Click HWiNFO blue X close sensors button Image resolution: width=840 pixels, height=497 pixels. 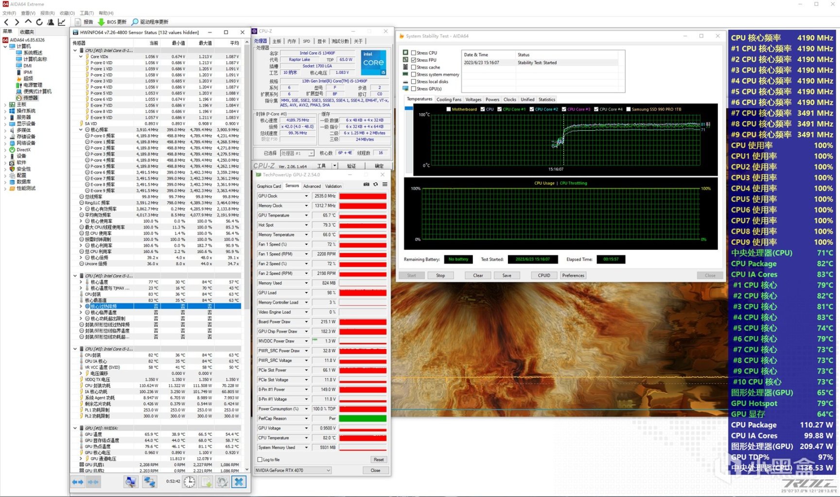(x=239, y=482)
